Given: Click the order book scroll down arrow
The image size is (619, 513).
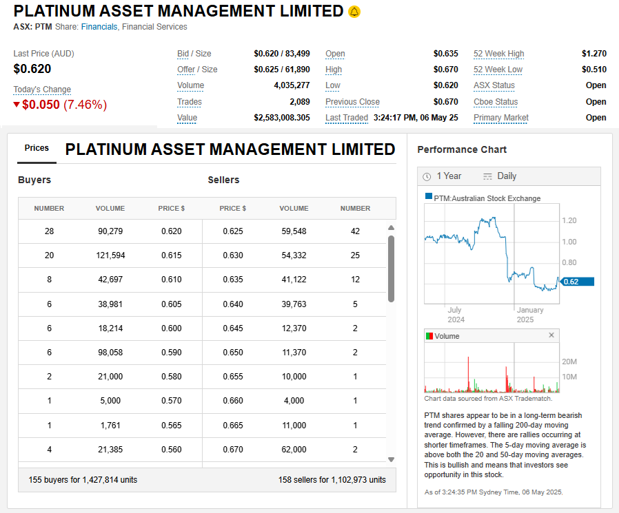Looking at the screenshot, I should click(391, 459).
